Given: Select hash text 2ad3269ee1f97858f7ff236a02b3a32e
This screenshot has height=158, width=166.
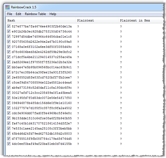Looking at the screenshot, I should (42, 62).
